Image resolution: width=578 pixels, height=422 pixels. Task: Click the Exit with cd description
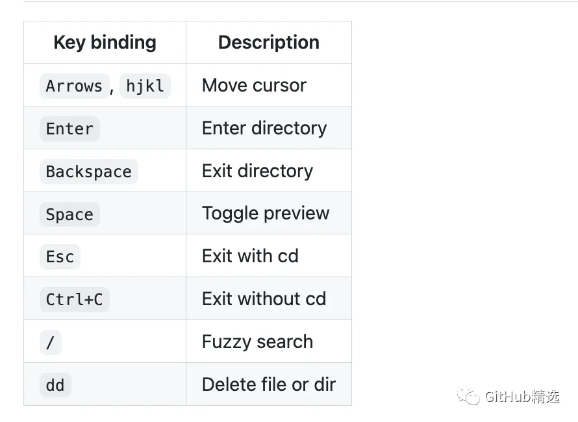(250, 256)
